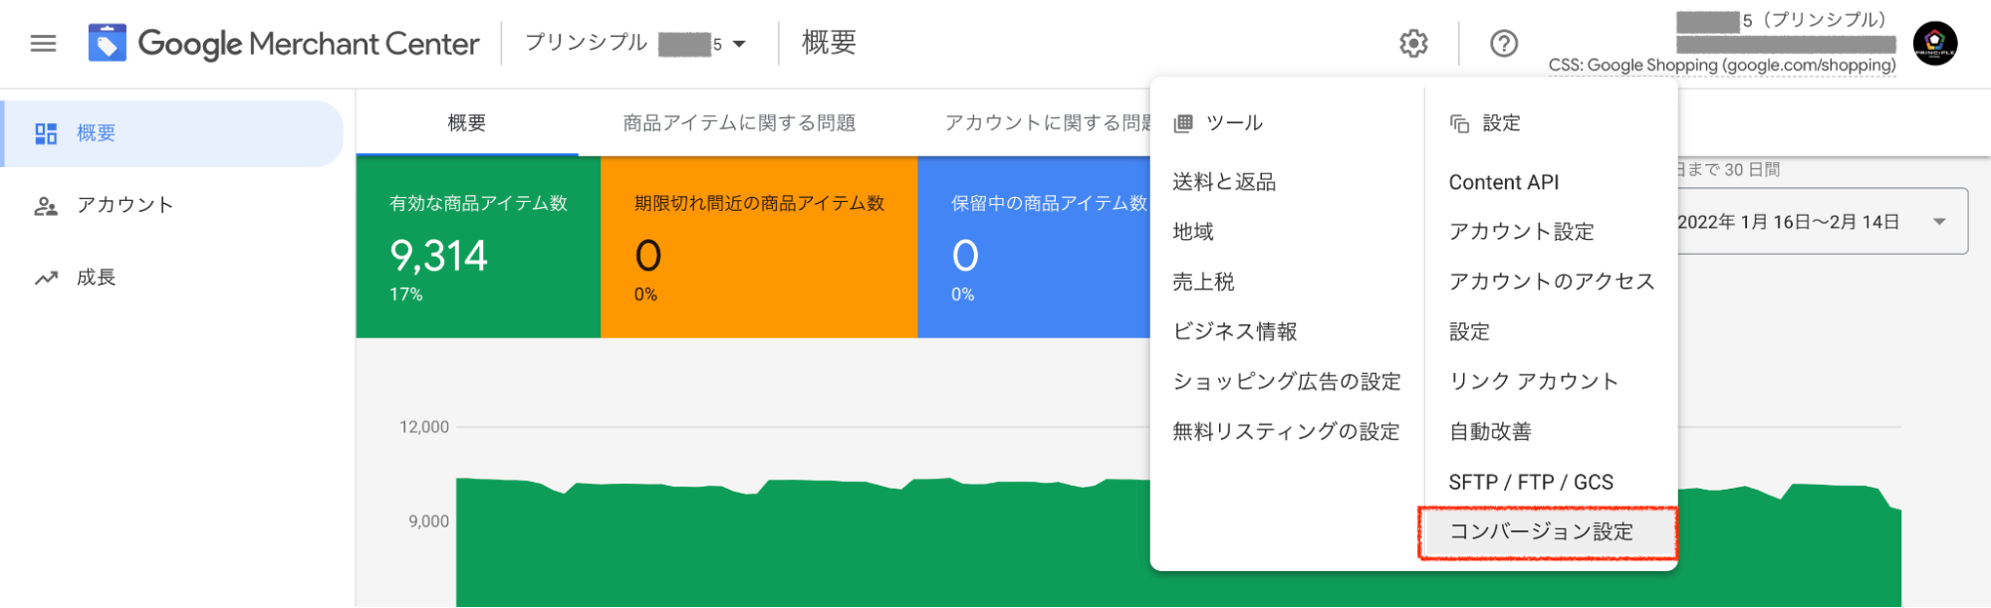Image resolution: width=1991 pixels, height=608 pixels.
Task: Click the 概要 dashboard icon in sidebar
Action: [46, 133]
